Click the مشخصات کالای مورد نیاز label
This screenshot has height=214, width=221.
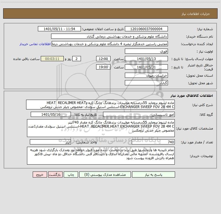195,128
